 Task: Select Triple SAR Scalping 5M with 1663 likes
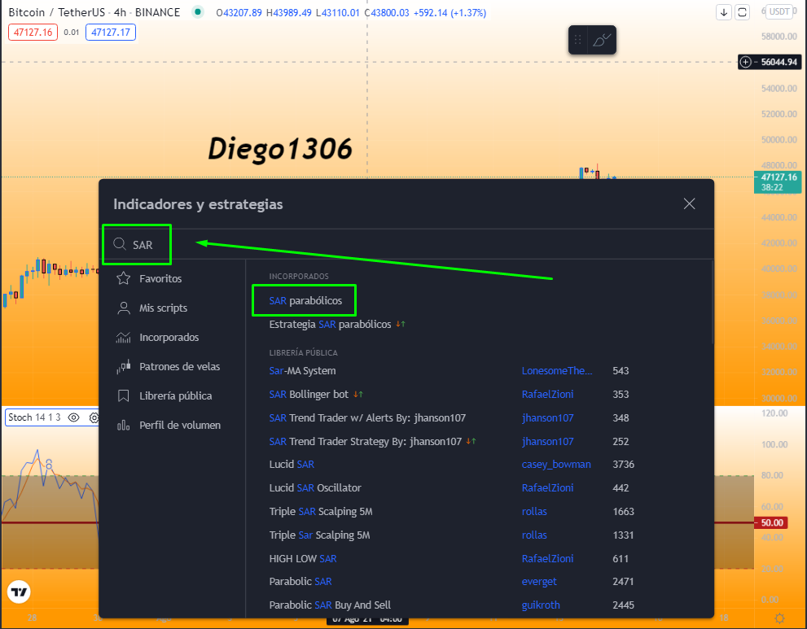coord(321,511)
